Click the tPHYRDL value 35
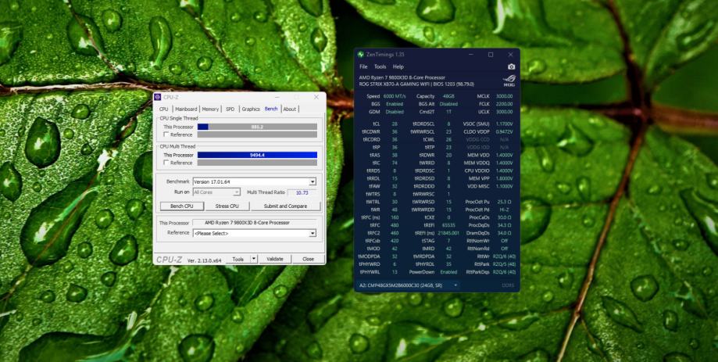Screen dimensions: 718x362 click(448, 264)
